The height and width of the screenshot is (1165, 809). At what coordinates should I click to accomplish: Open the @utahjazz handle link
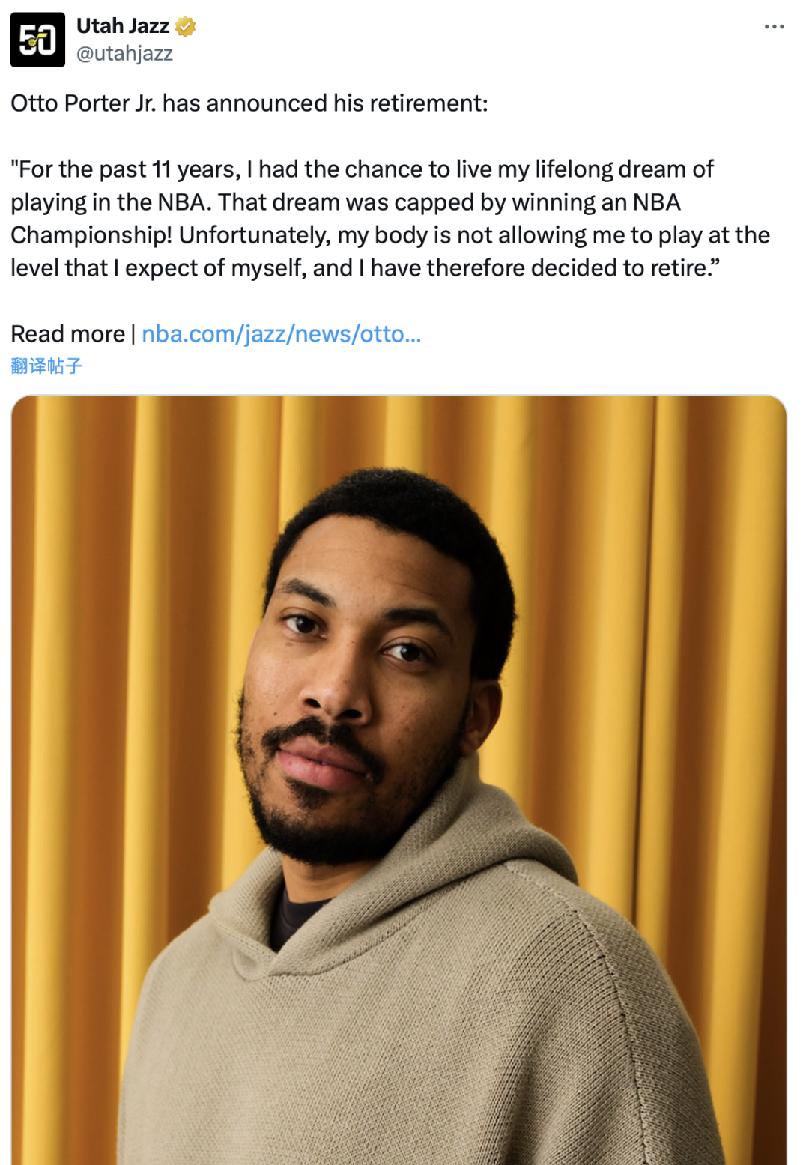[125, 53]
